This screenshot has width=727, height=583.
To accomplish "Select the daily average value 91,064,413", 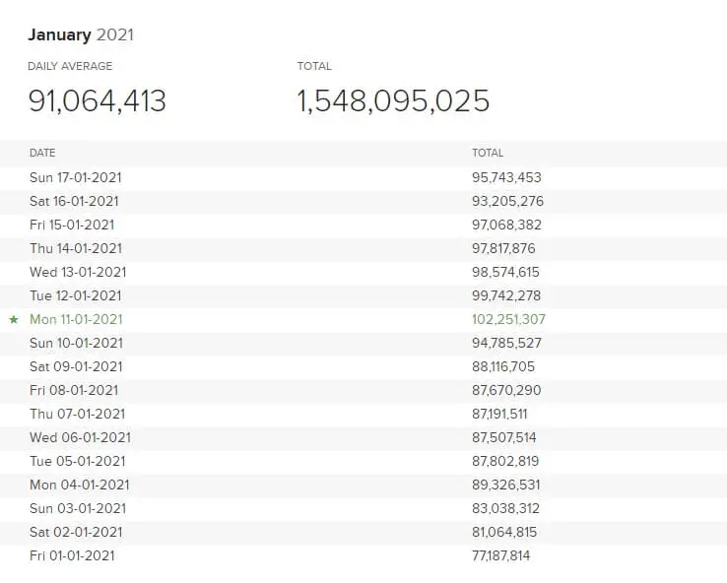I will 97,100.
